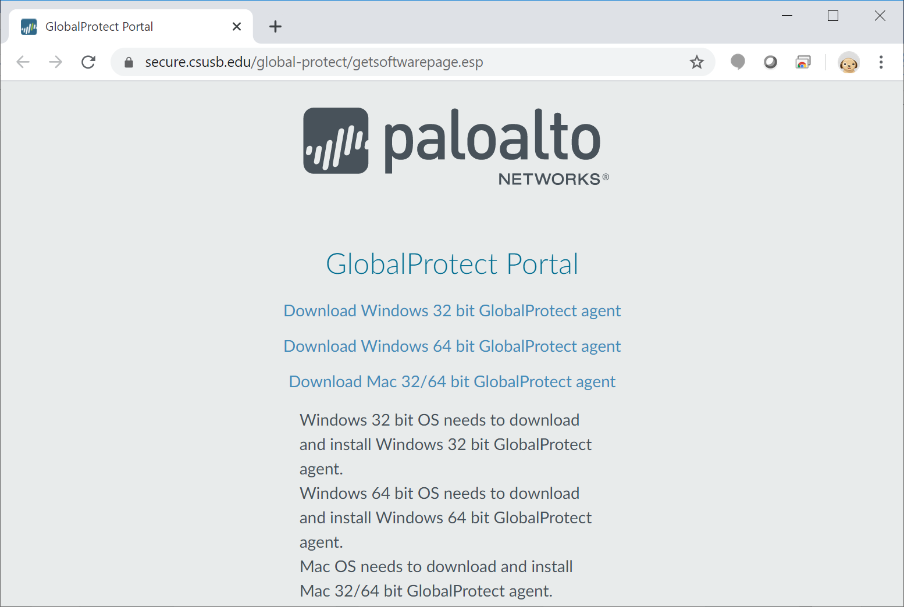Download Mac 32/64 bit GlobalProtect agent
The width and height of the screenshot is (904, 607).
(451, 381)
